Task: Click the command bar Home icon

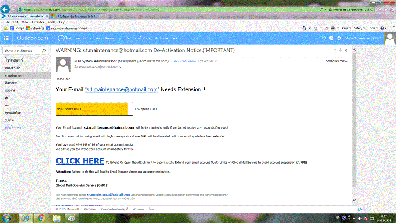Action: tap(304, 28)
